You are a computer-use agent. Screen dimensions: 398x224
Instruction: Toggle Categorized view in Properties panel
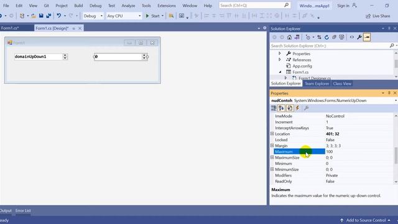(274, 108)
